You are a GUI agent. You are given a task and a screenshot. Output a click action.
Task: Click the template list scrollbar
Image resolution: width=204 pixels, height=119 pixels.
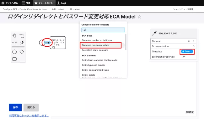click(x=126, y=42)
